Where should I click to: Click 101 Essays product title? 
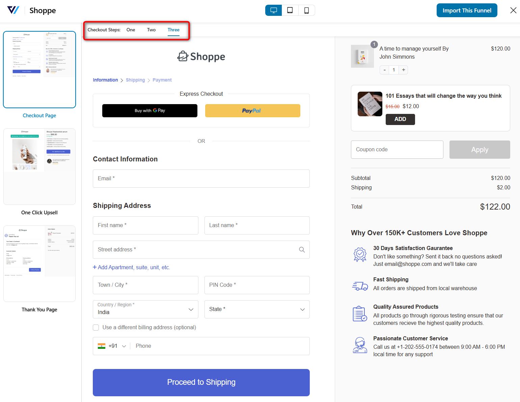tap(443, 96)
